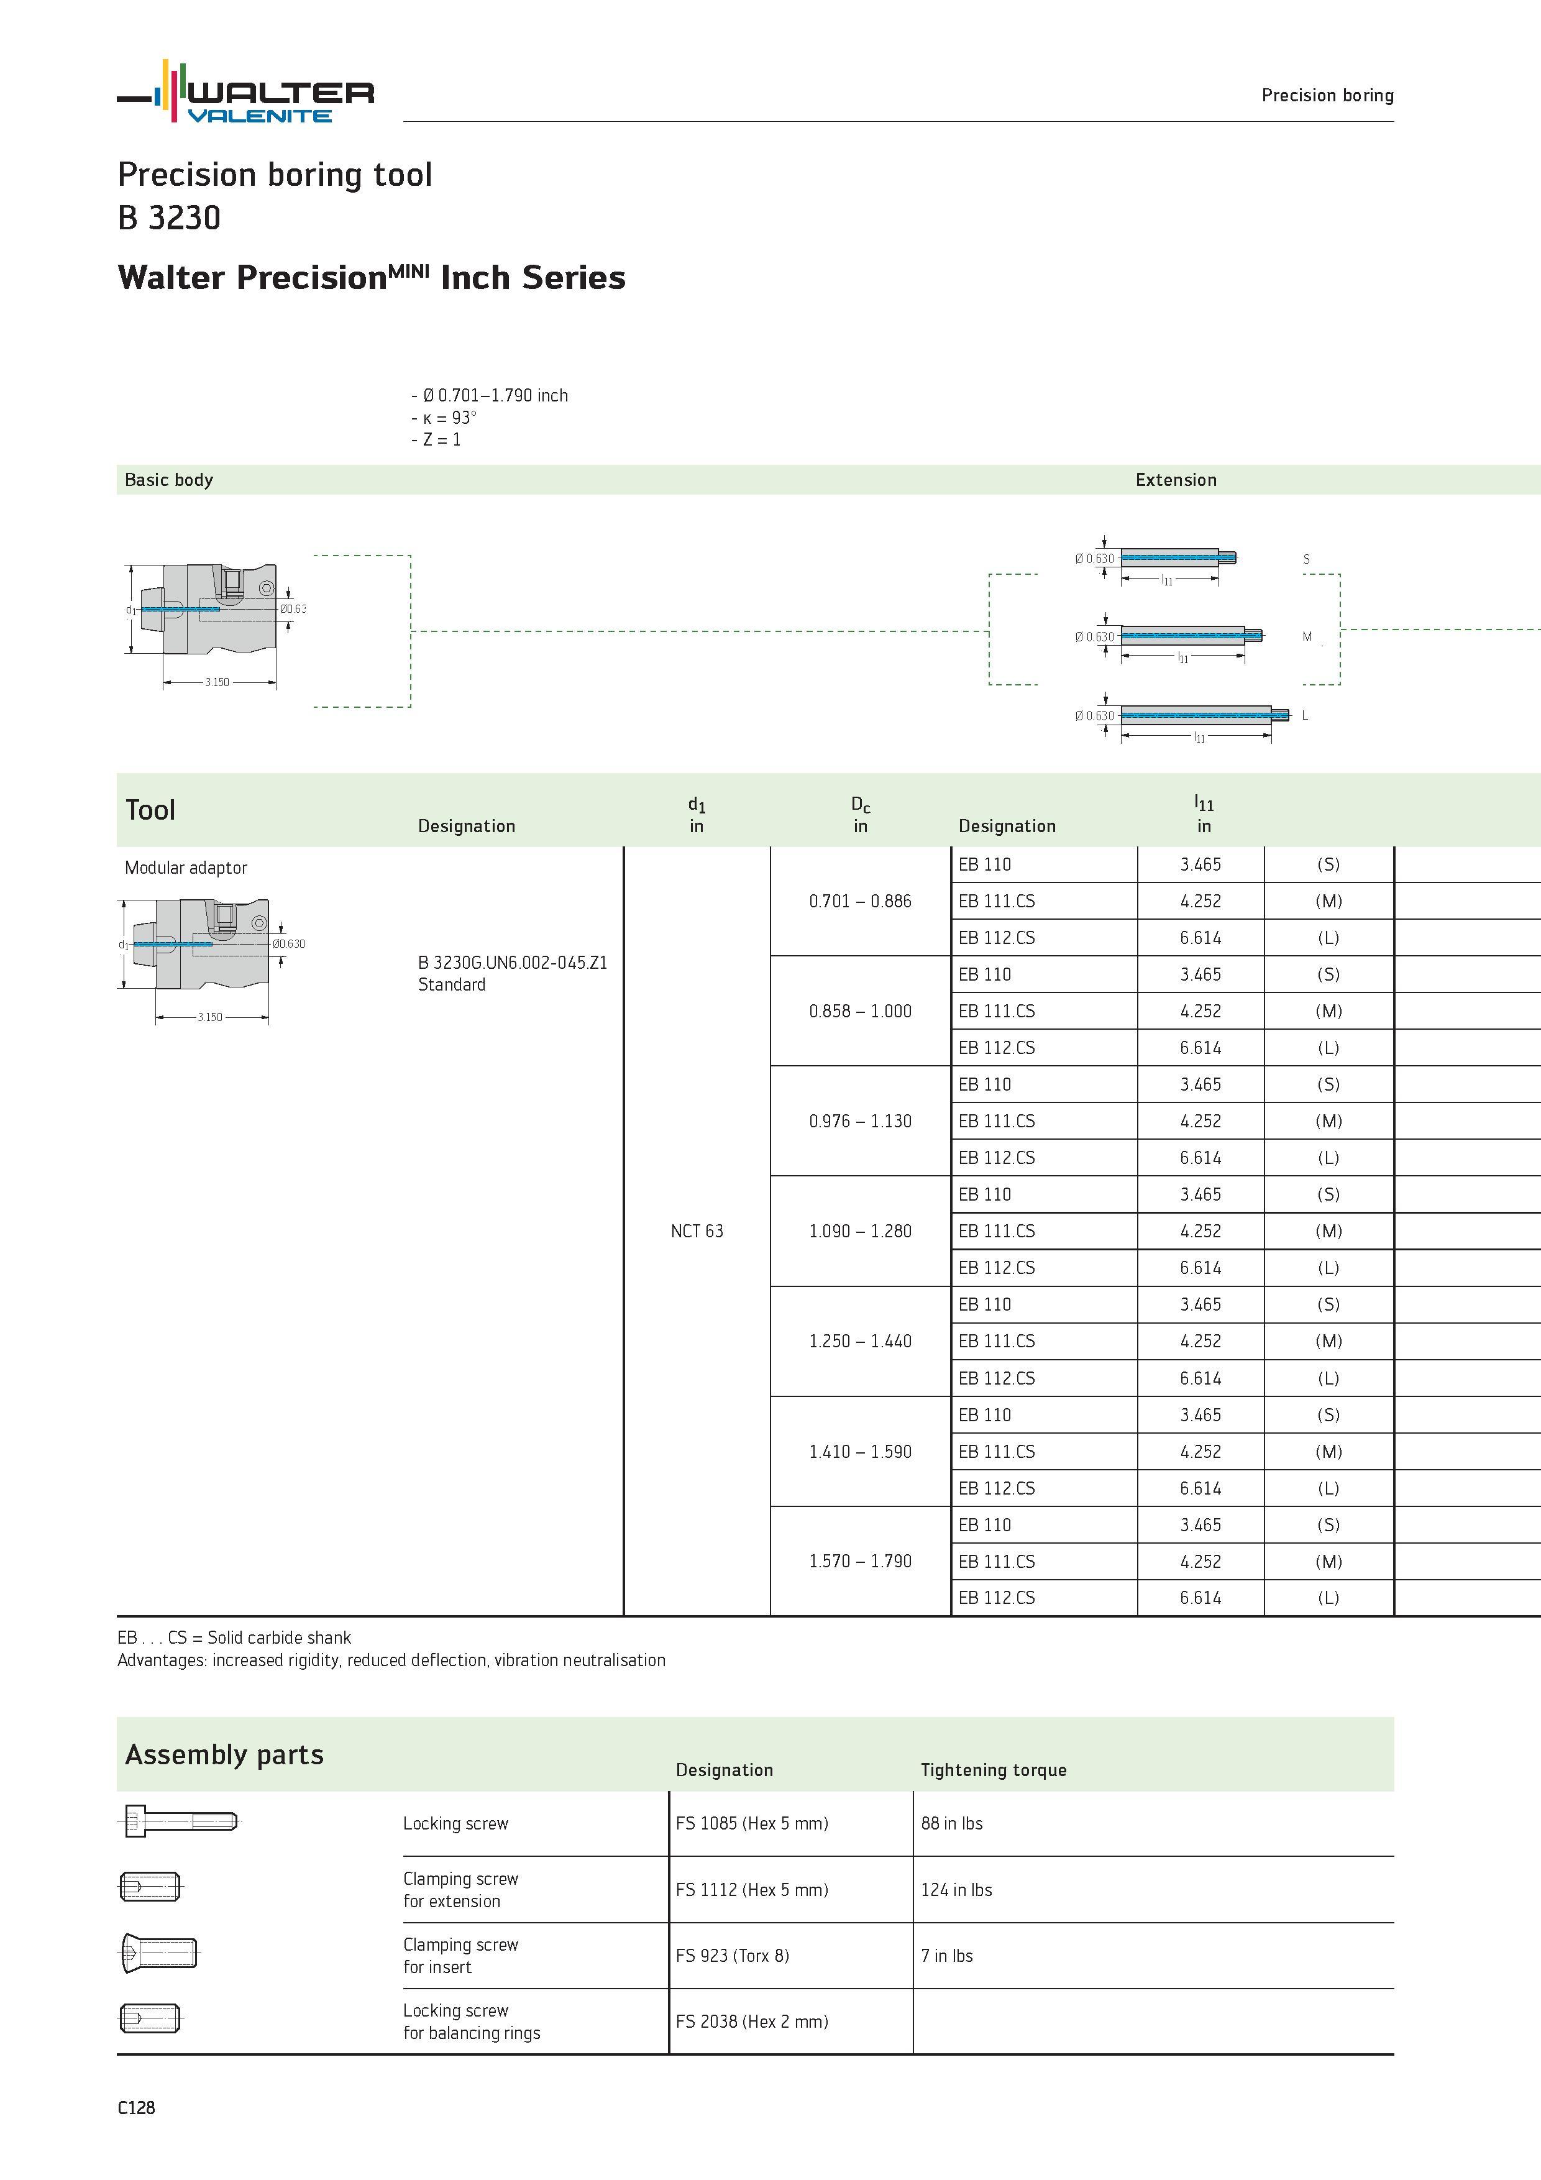
Task: Click the locking screw FS 1085 illustration
Action: pos(180,1821)
